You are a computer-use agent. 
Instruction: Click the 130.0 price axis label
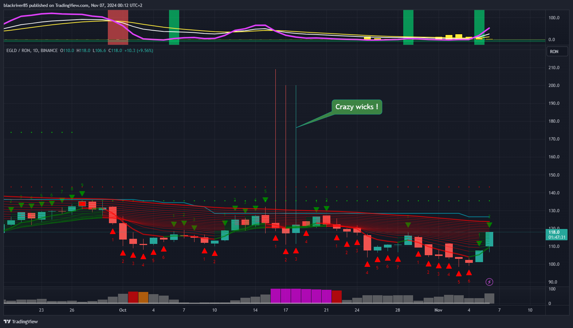554,211
